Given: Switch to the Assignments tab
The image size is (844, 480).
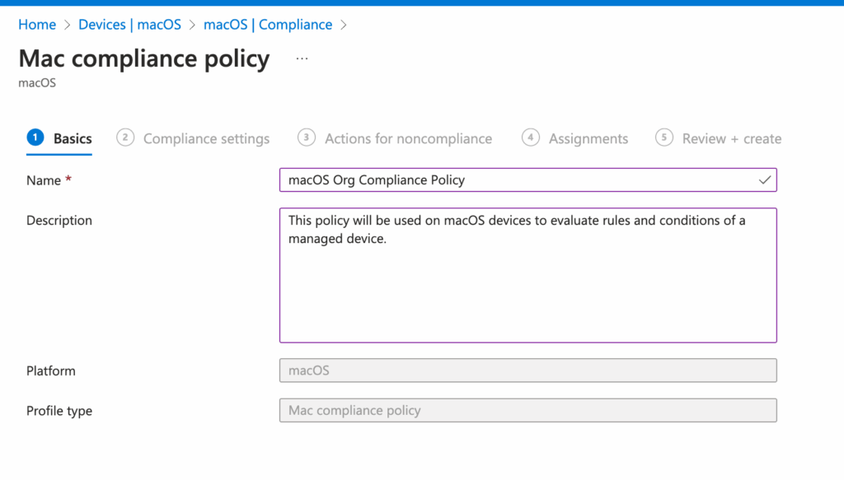Looking at the screenshot, I should (587, 138).
